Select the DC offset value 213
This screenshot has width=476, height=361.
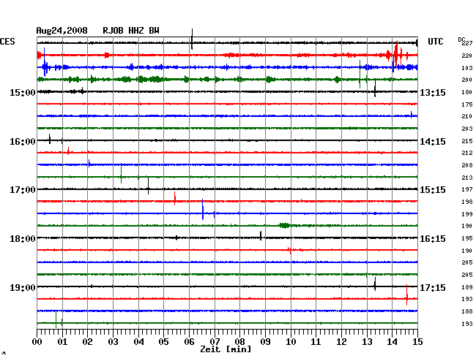(x=467, y=178)
